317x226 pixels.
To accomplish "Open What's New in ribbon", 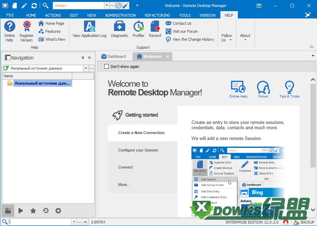I will click(52, 39).
